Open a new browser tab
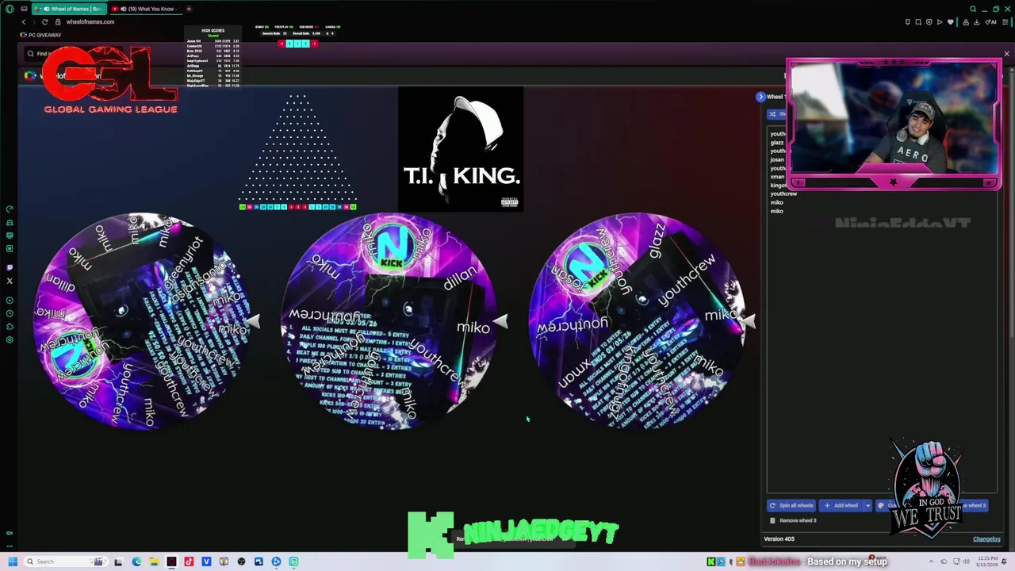1015x571 pixels. pyautogui.click(x=189, y=9)
